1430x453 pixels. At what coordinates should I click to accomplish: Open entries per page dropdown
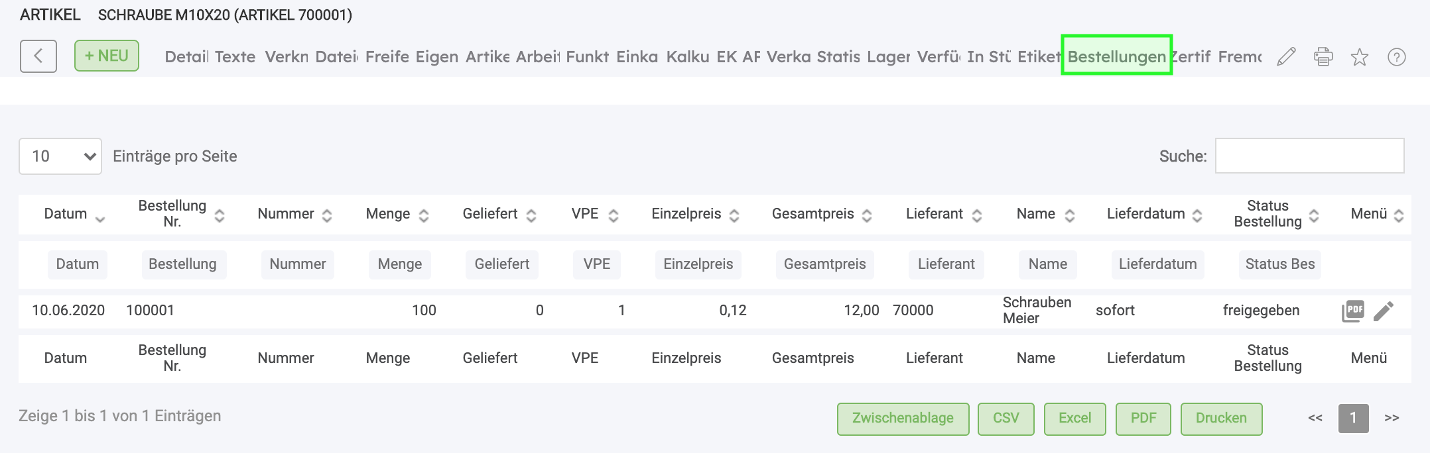60,156
